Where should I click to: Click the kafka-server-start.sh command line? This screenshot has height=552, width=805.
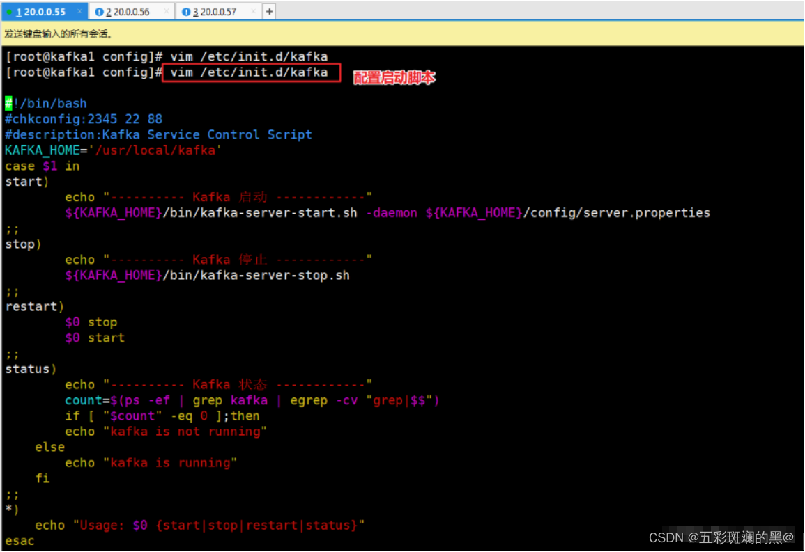point(388,213)
